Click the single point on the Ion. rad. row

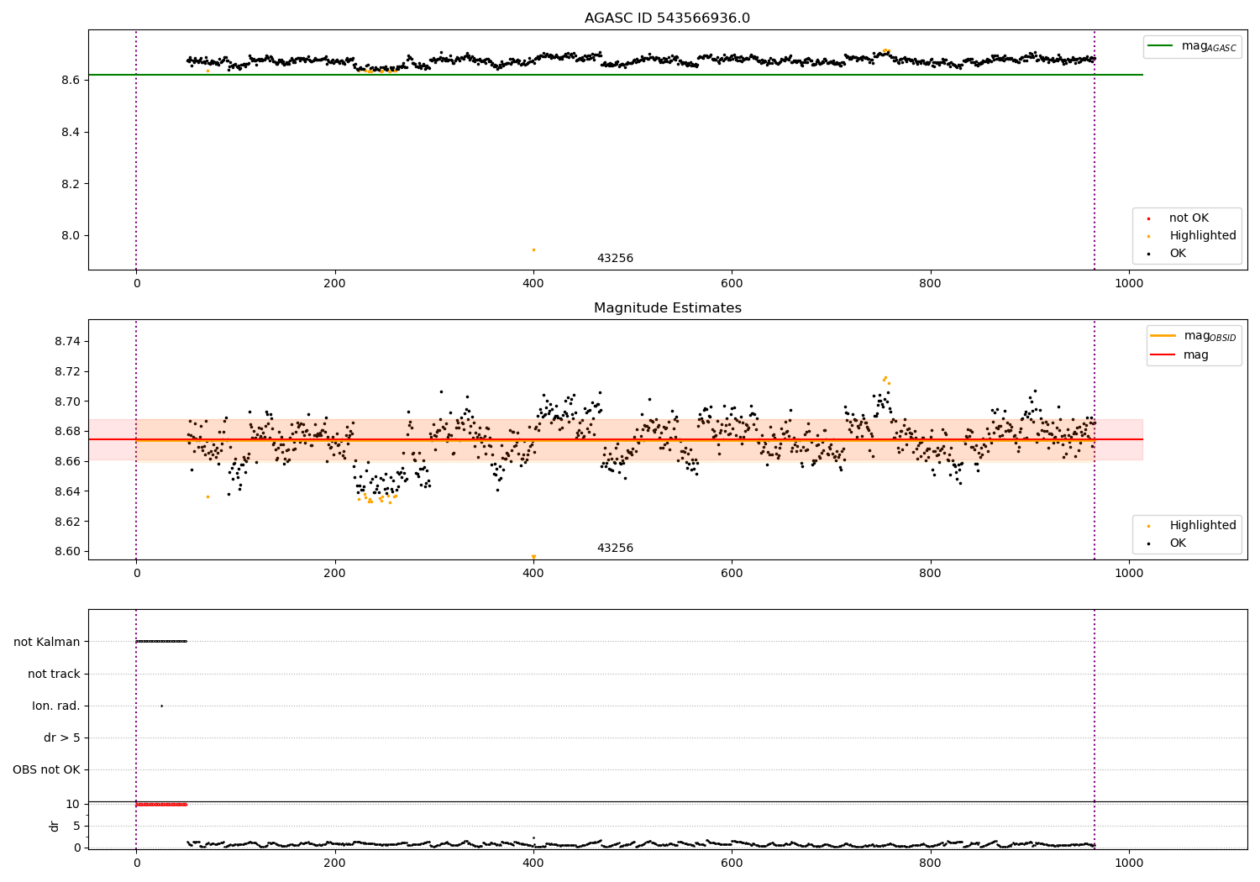pos(161,706)
